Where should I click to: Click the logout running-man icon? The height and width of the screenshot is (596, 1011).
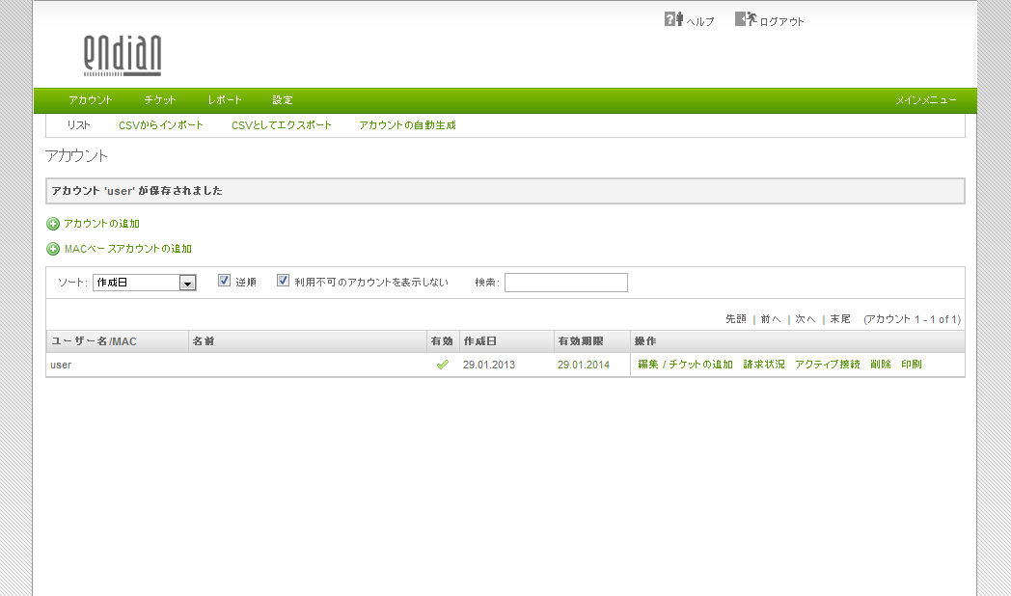[746, 19]
